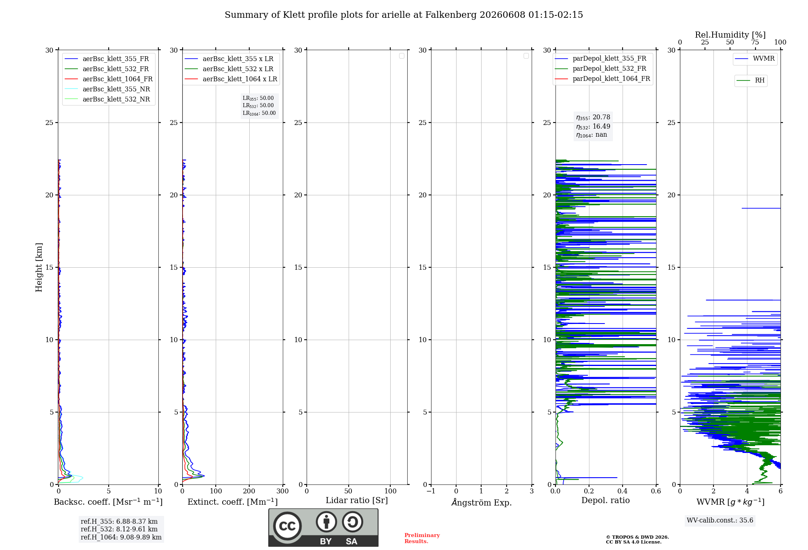Click the WVMR legend entry
The image size is (808, 550).
tap(755, 59)
